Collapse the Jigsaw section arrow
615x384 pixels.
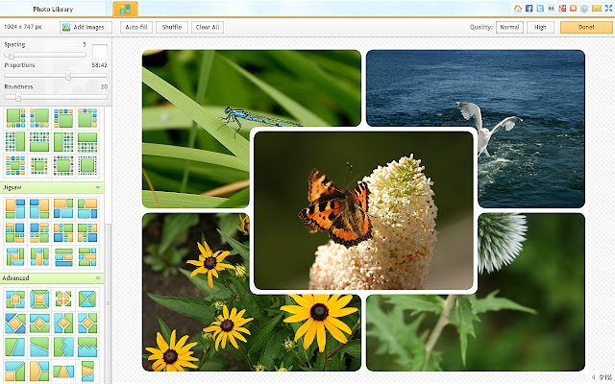click(98, 188)
